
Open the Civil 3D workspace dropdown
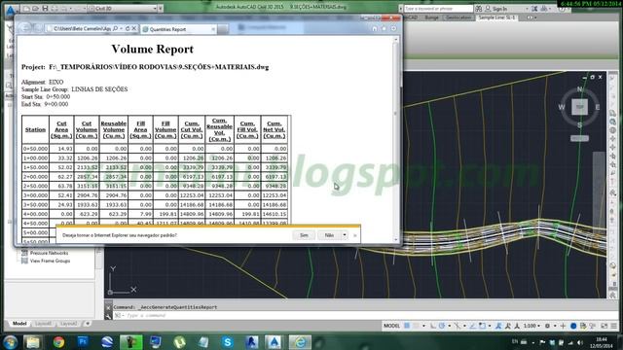[x=123, y=8]
